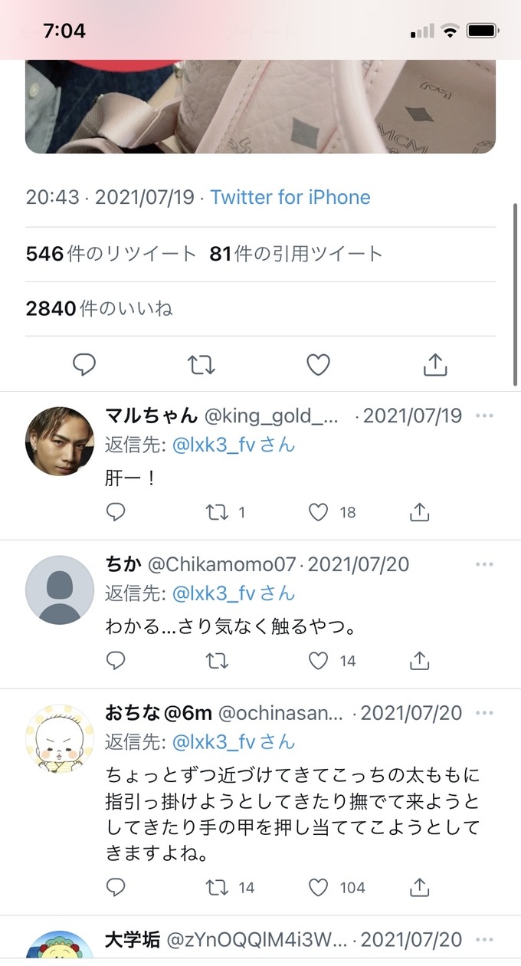This screenshot has height=966, width=521.
Task: Open the Twitter for iPhone link
Action: (290, 197)
